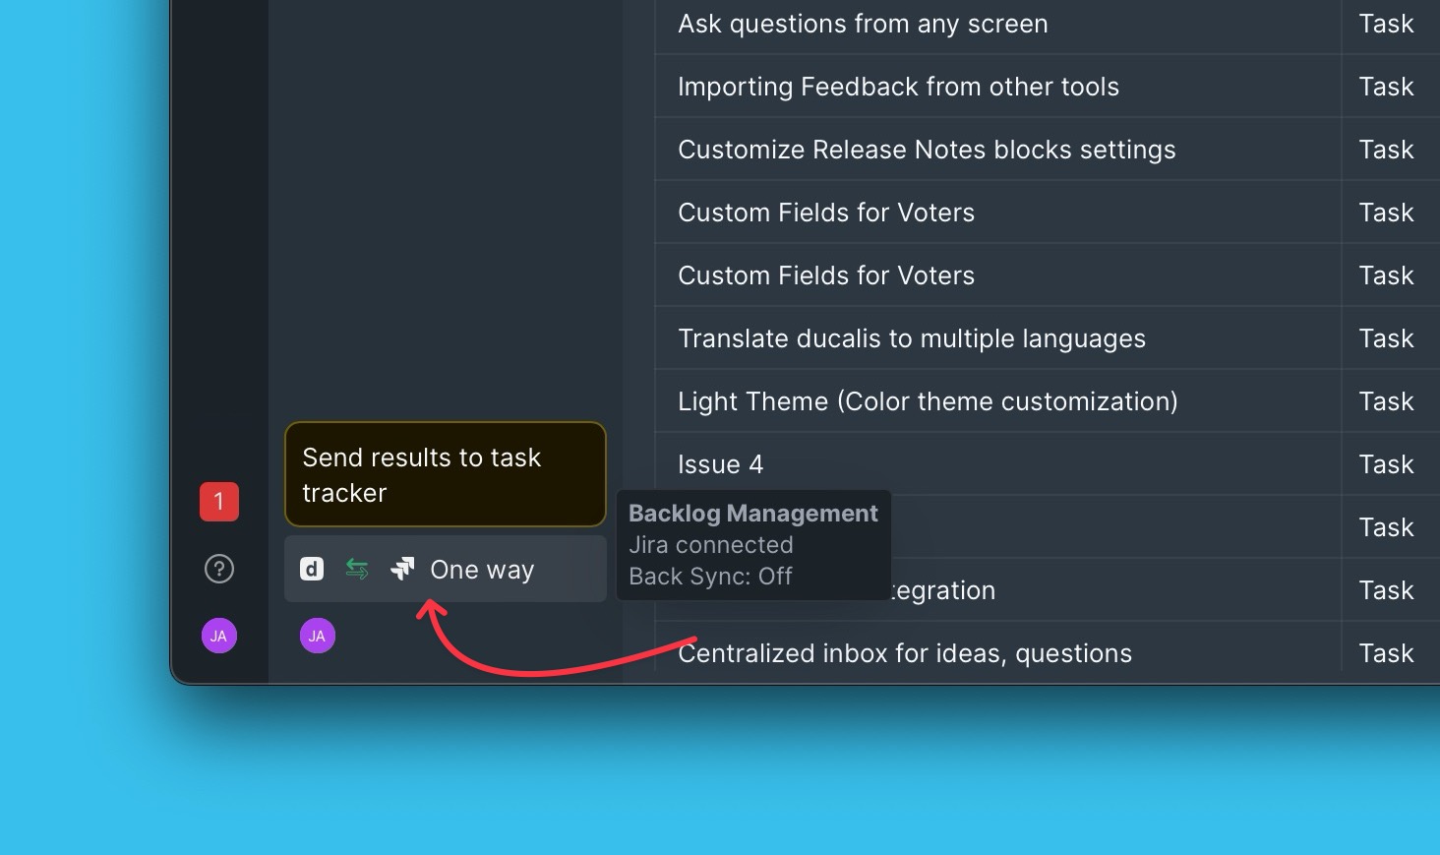The height and width of the screenshot is (855, 1440).
Task: Open 'Importing Feedback from other tools' issue
Action: tap(898, 87)
